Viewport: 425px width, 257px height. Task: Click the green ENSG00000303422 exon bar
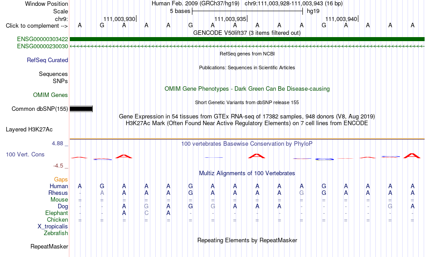247,39
